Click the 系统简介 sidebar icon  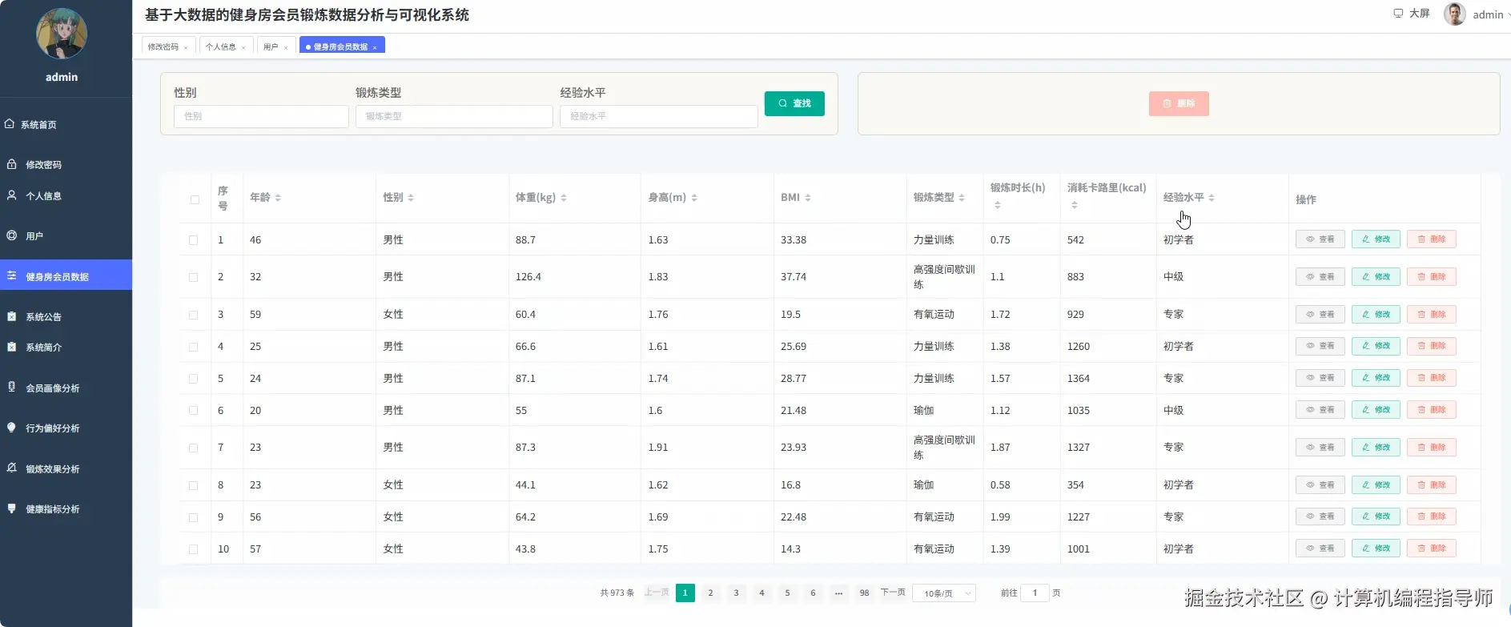click(12, 347)
